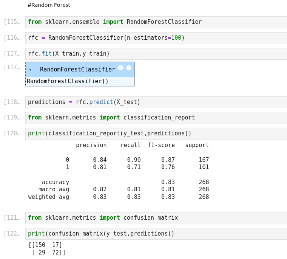Click the #Random Forest markdown heading
Image resolution: width=287 pixels, height=259 pixels.
pyautogui.click(x=49, y=5)
